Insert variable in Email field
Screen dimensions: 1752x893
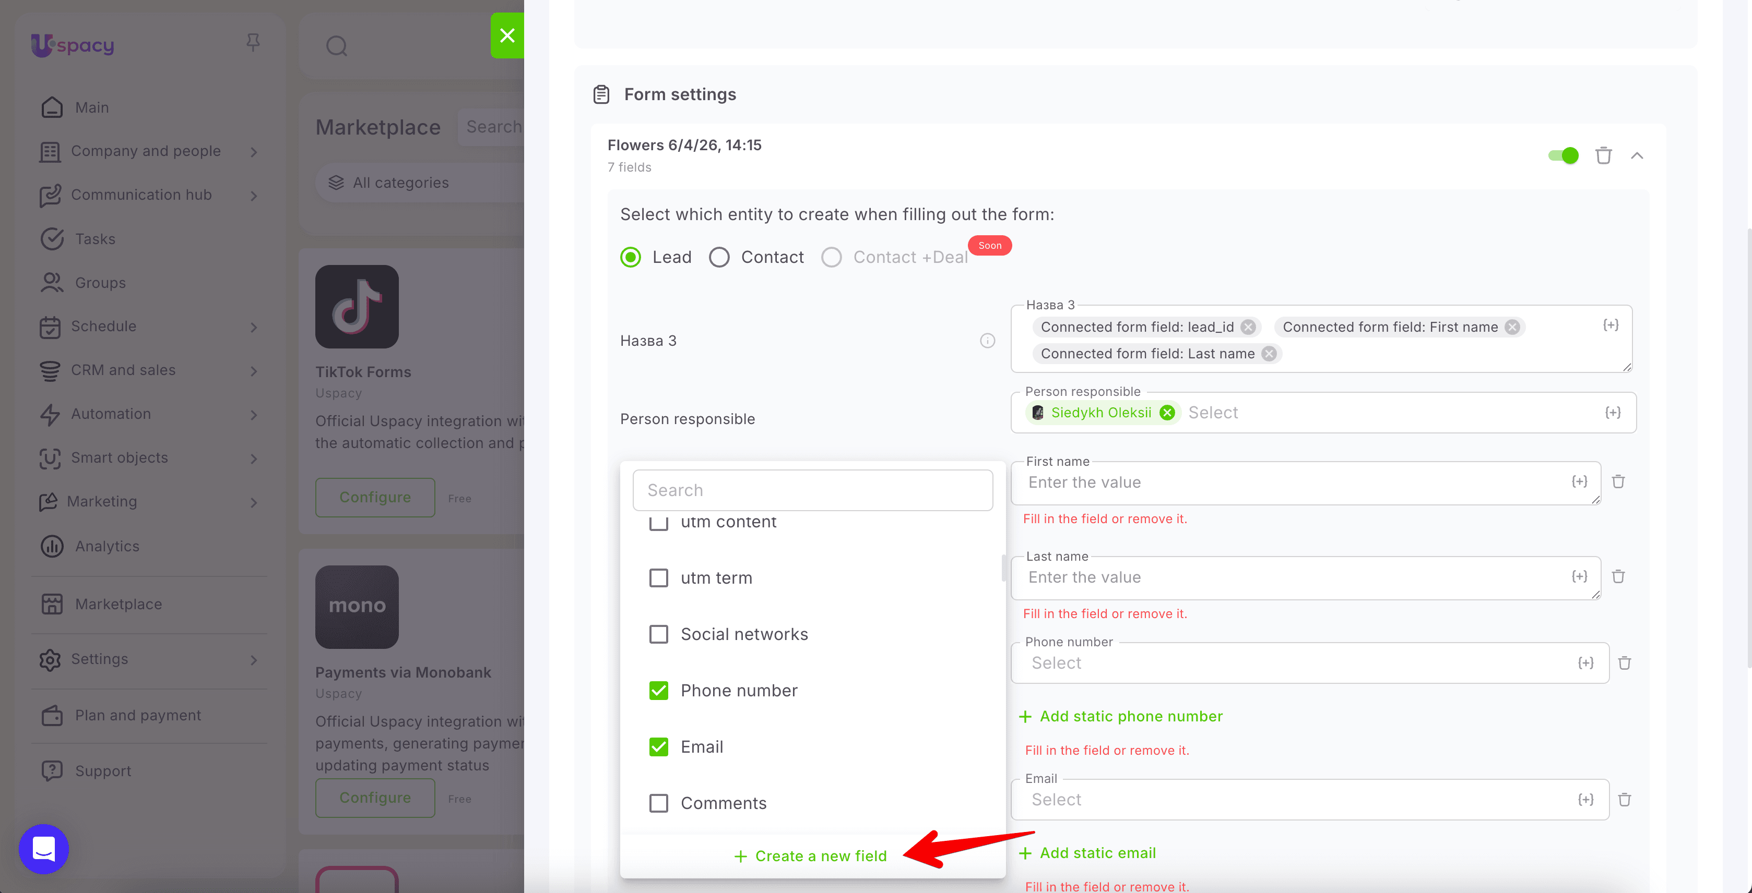click(x=1585, y=799)
